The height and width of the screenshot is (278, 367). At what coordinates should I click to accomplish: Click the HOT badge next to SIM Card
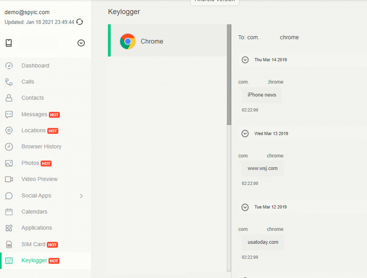tap(52, 245)
